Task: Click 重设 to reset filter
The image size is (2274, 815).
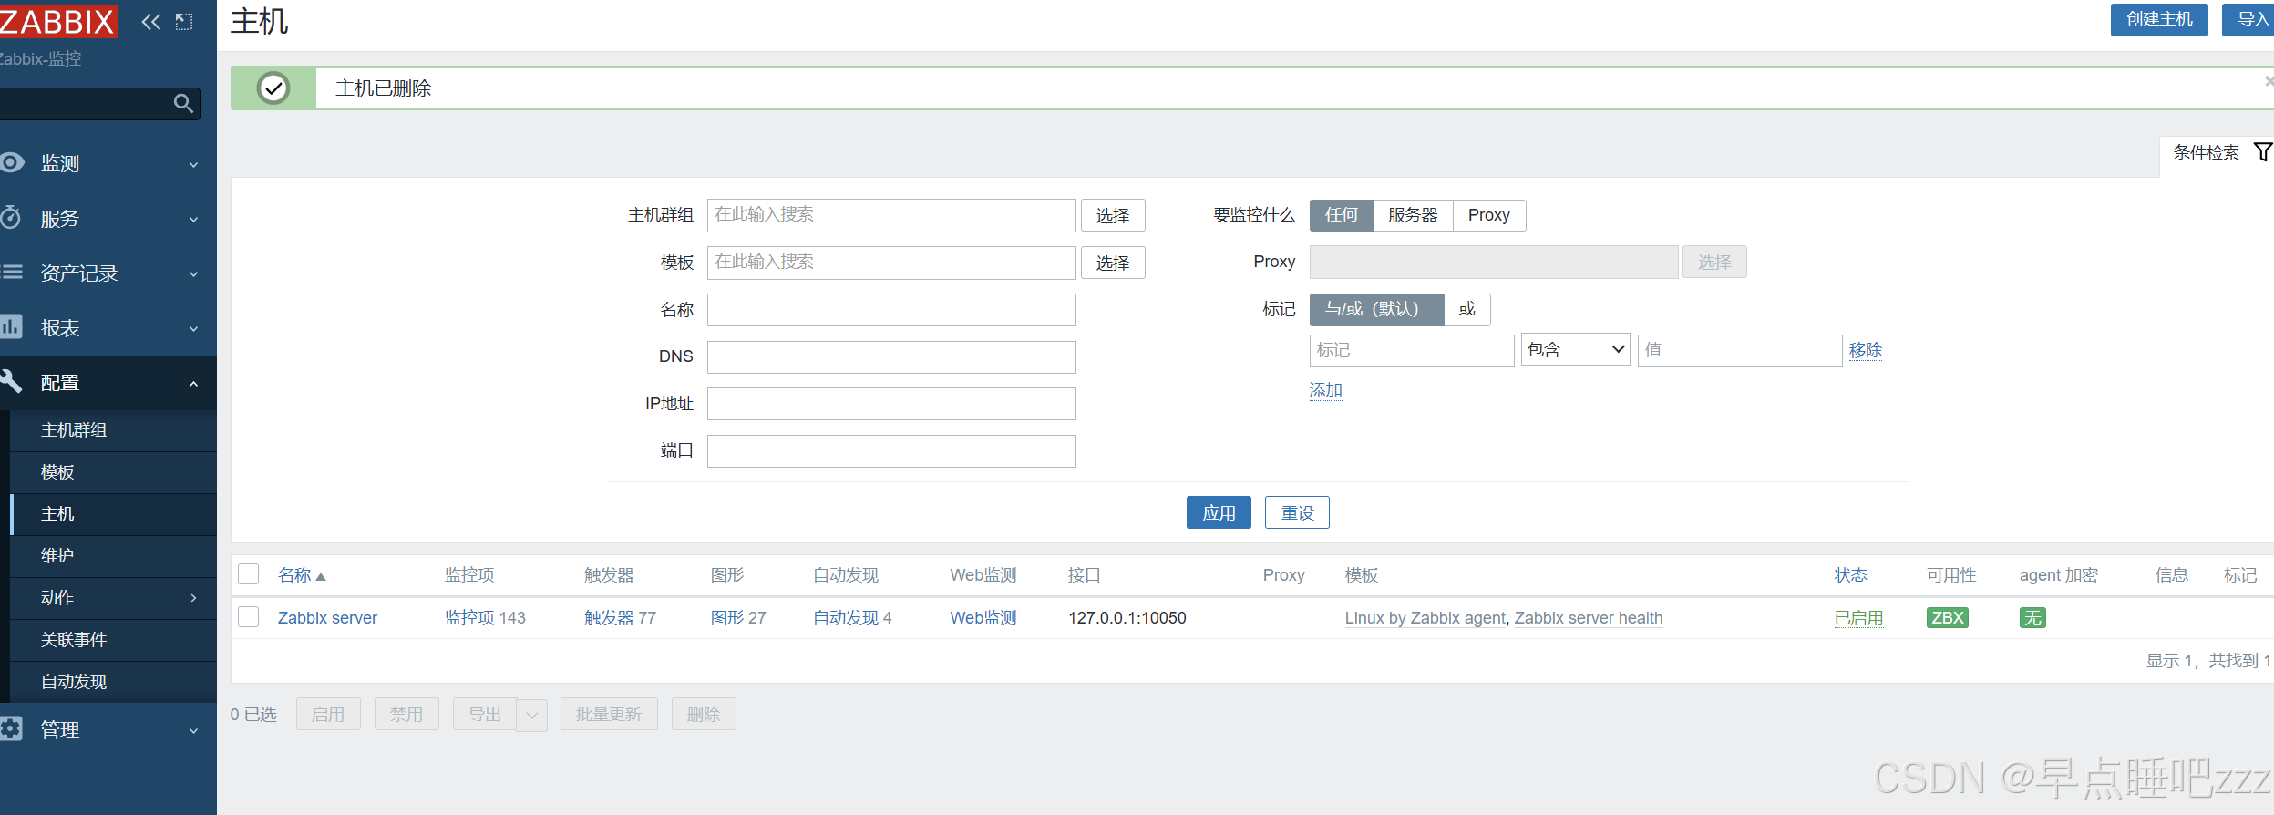Action: [x=1297, y=512]
